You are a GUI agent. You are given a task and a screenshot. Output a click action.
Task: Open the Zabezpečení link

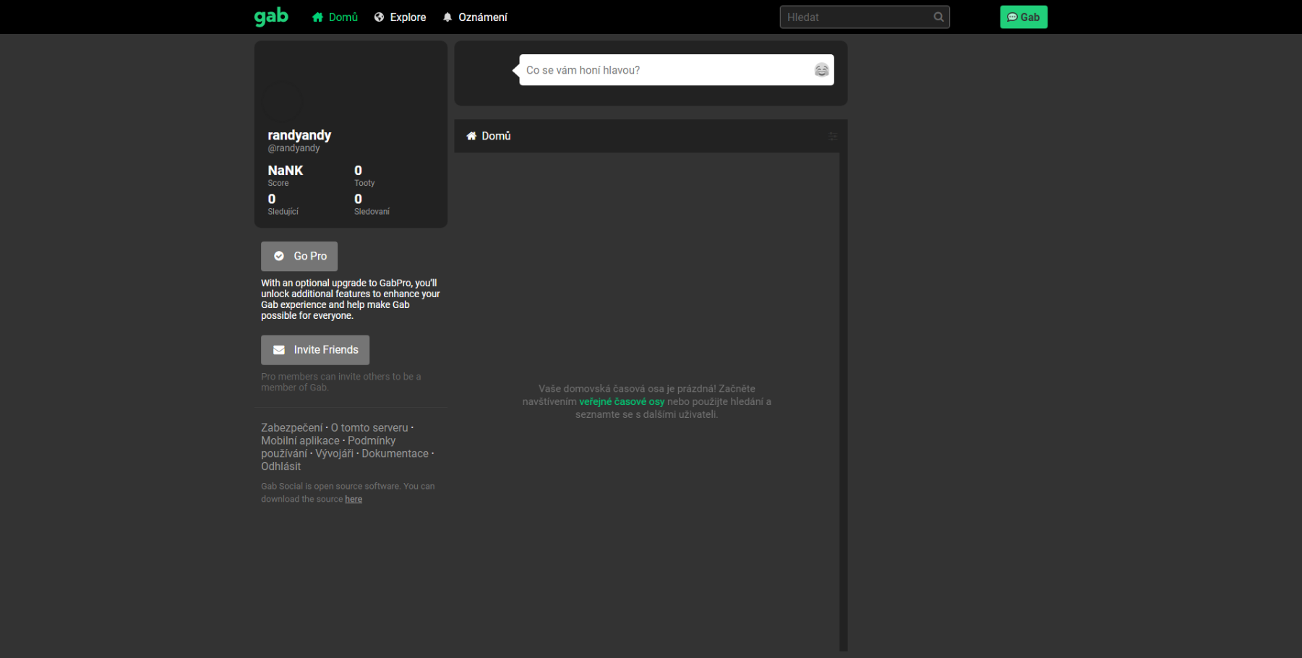[x=291, y=428]
